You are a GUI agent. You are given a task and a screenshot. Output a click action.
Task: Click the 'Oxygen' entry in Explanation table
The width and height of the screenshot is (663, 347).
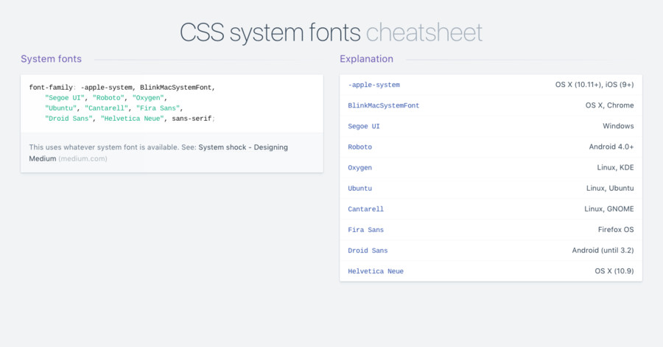tap(359, 168)
